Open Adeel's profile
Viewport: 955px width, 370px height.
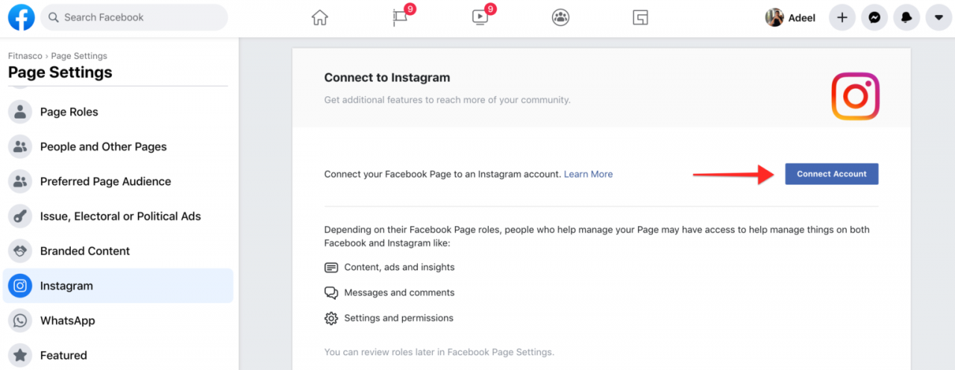pos(791,18)
